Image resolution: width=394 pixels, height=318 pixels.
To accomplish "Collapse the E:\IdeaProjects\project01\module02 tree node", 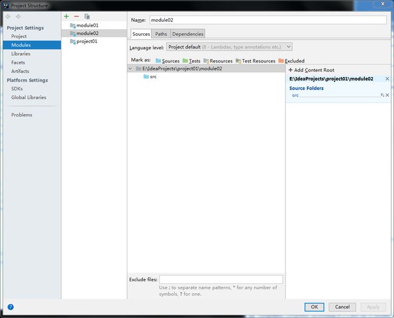I will point(130,69).
